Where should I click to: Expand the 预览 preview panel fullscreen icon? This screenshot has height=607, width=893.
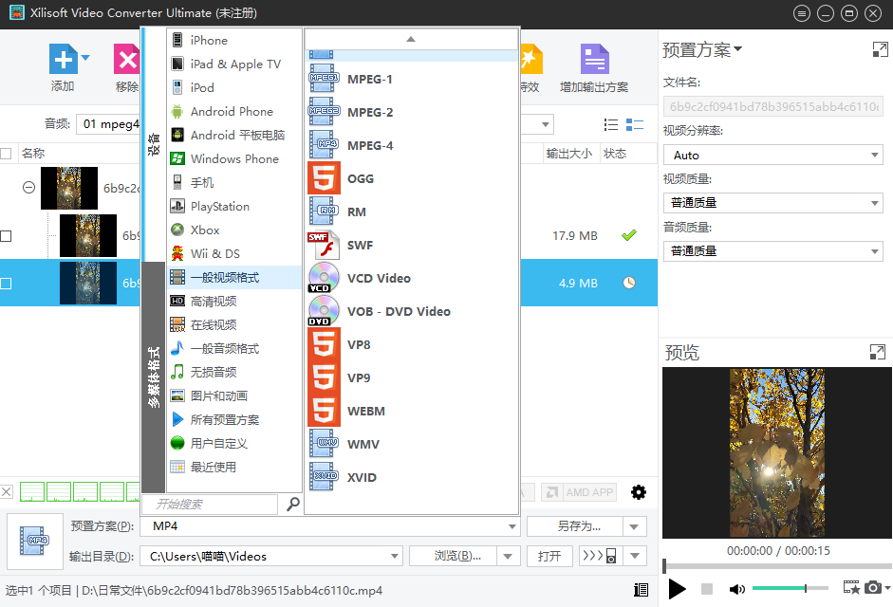click(x=877, y=352)
